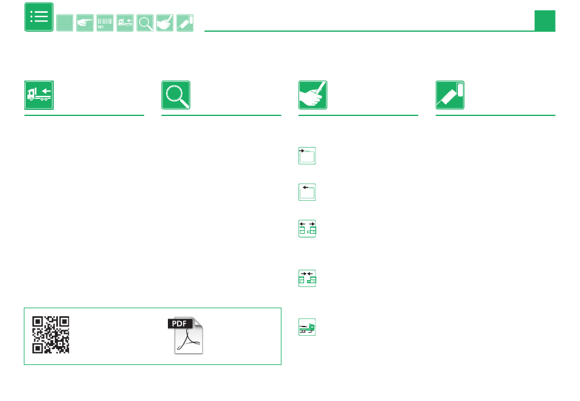Click the small green moving truck icon
The width and height of the screenshot is (580, 401).
307,327
